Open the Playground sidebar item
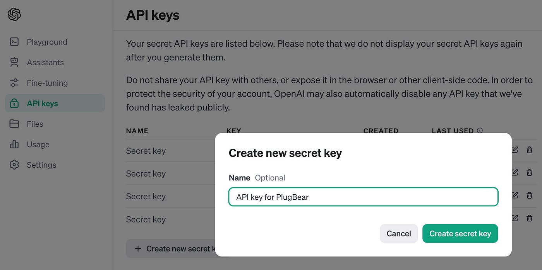The image size is (542, 270). coord(47,42)
